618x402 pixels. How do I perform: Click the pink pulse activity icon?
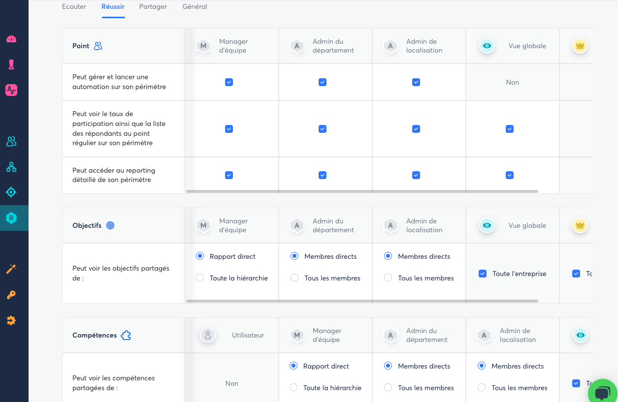(x=11, y=90)
